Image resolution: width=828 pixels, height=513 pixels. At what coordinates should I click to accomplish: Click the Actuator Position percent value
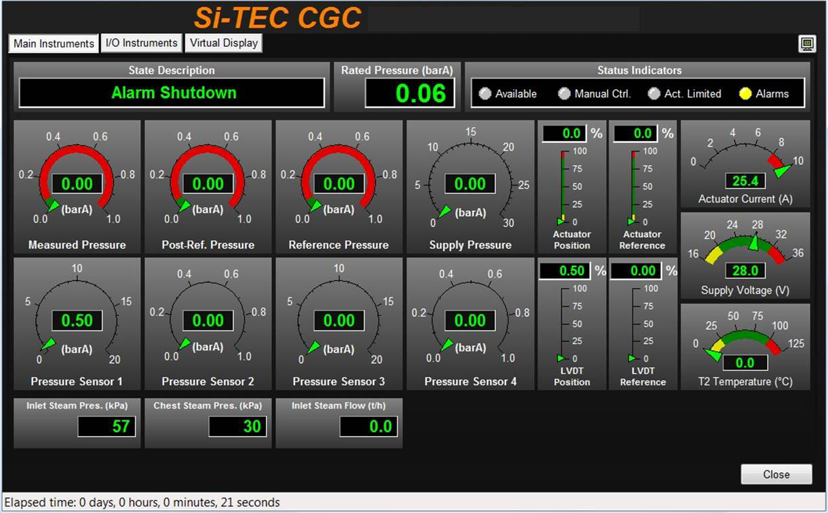[564, 133]
